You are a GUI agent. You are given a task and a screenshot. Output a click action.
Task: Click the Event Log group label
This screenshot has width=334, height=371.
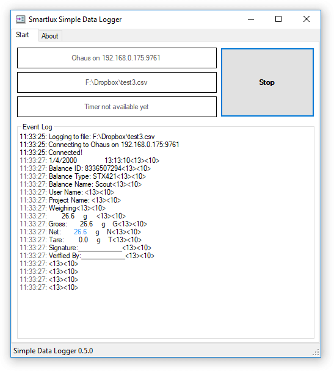pyautogui.click(x=37, y=127)
